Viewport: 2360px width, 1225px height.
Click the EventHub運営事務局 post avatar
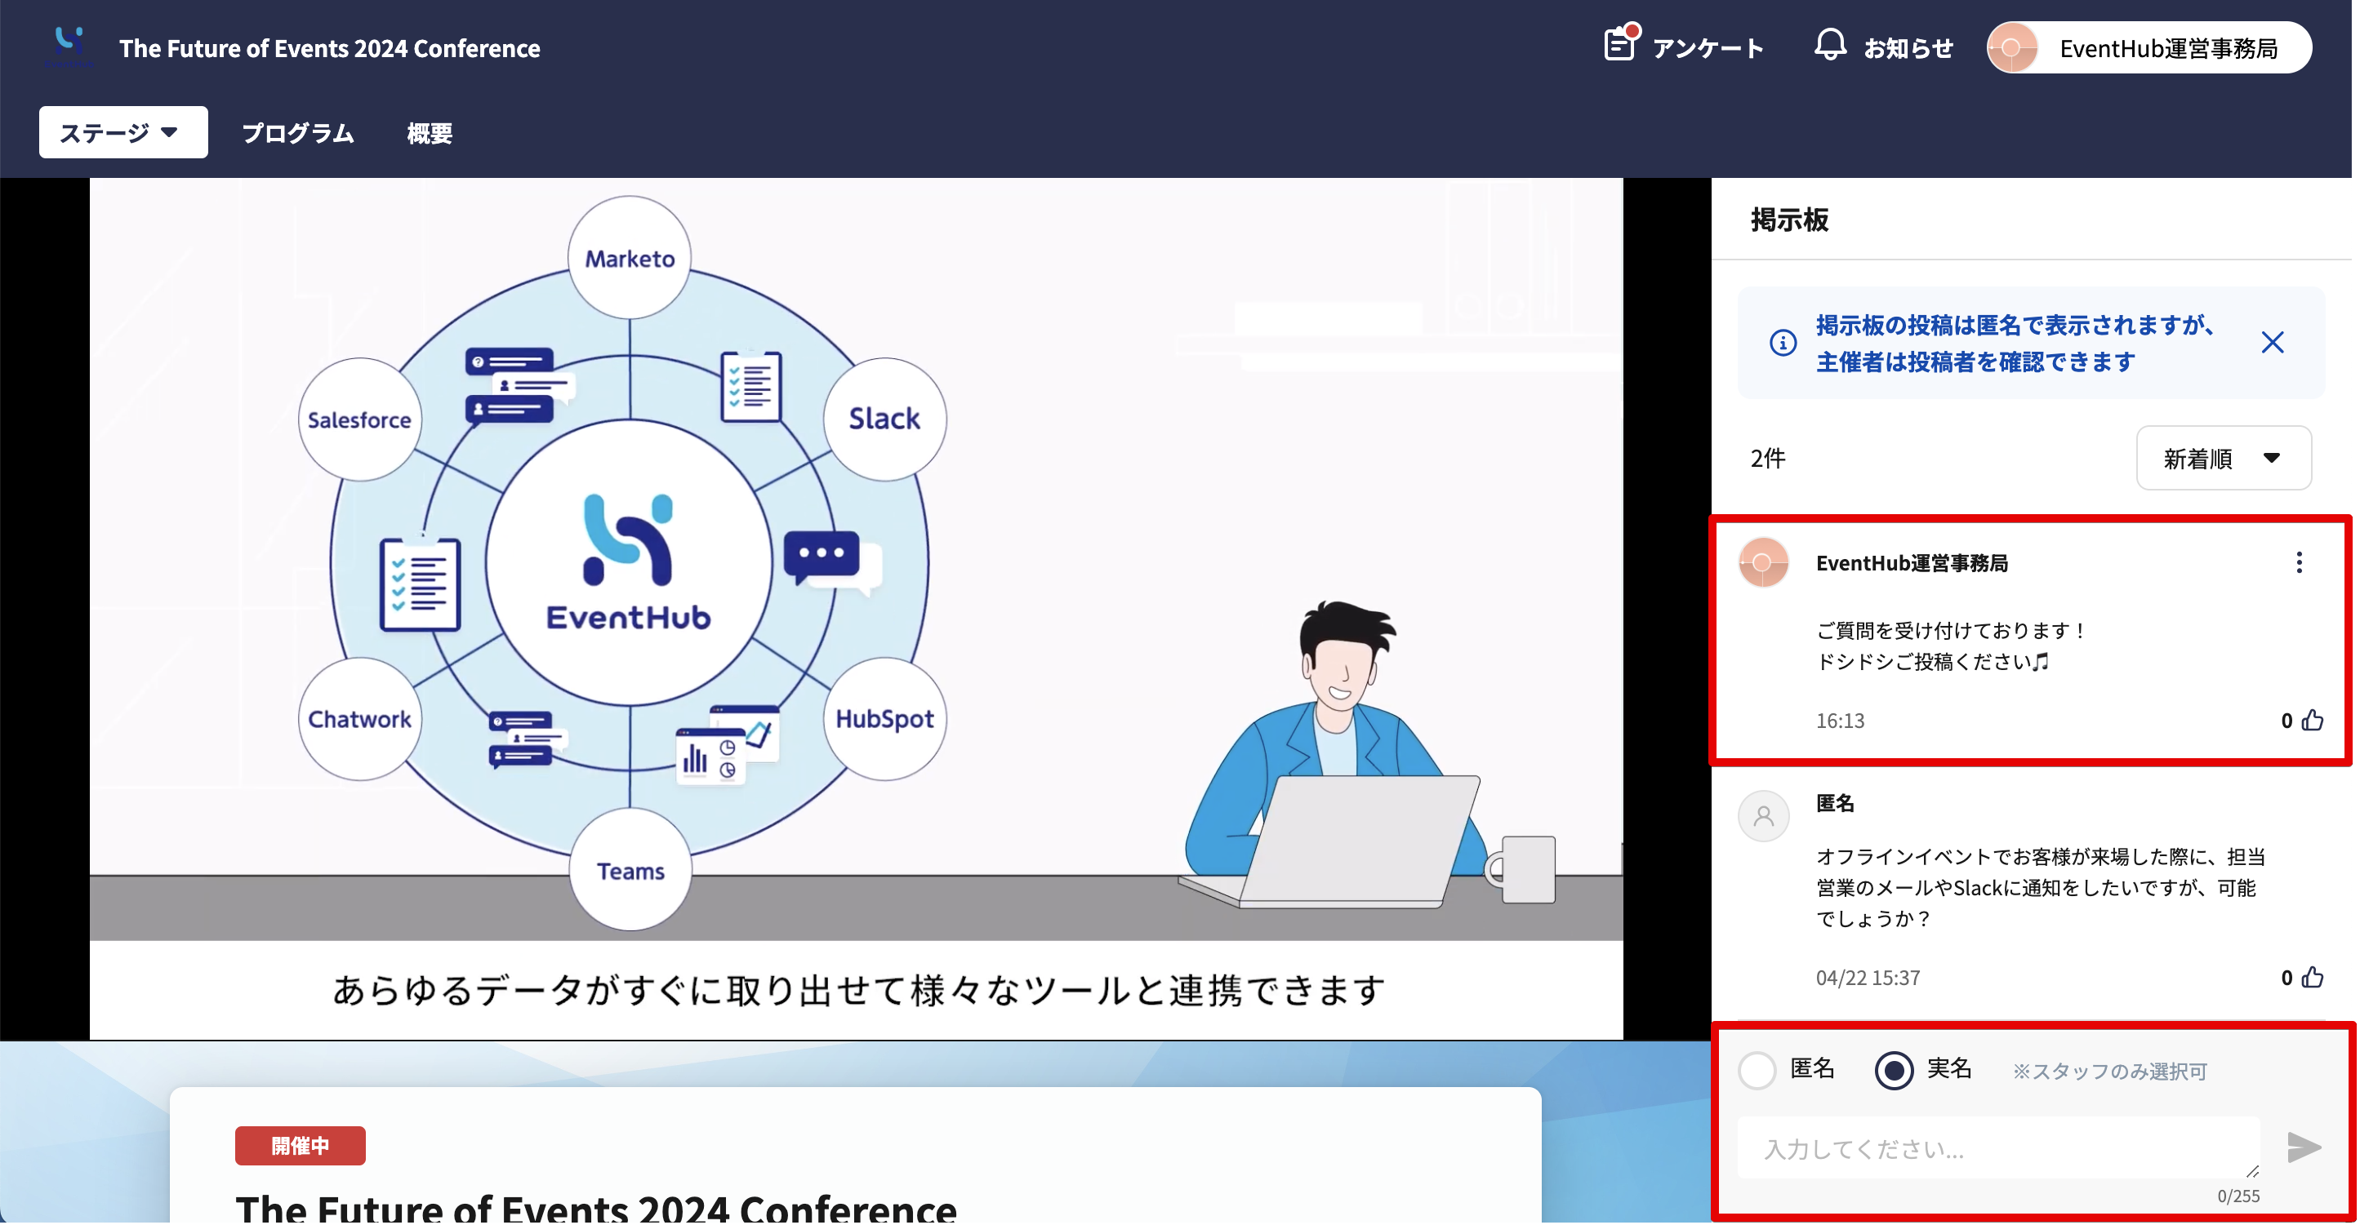click(x=1764, y=562)
